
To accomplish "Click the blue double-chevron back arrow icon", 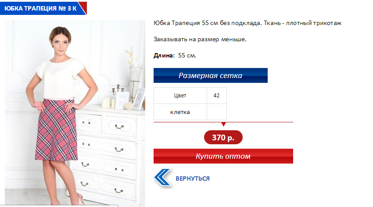I will pyautogui.click(x=163, y=177).
